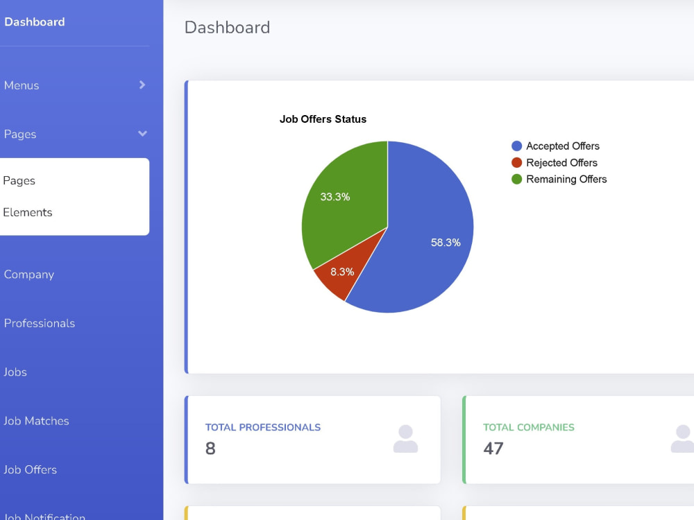Click user icon in Total Professionals card
The image size is (694, 520).
[x=405, y=439]
